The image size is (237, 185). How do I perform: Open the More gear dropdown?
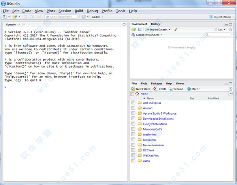[x=194, y=89]
